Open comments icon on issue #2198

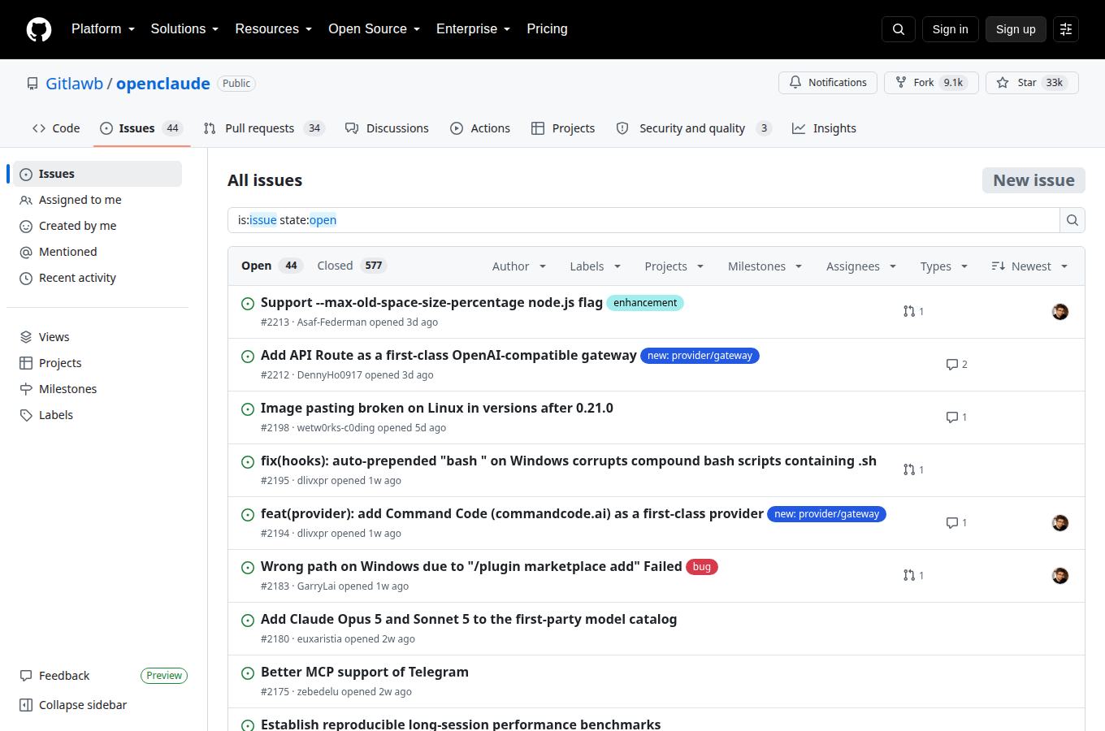952,417
